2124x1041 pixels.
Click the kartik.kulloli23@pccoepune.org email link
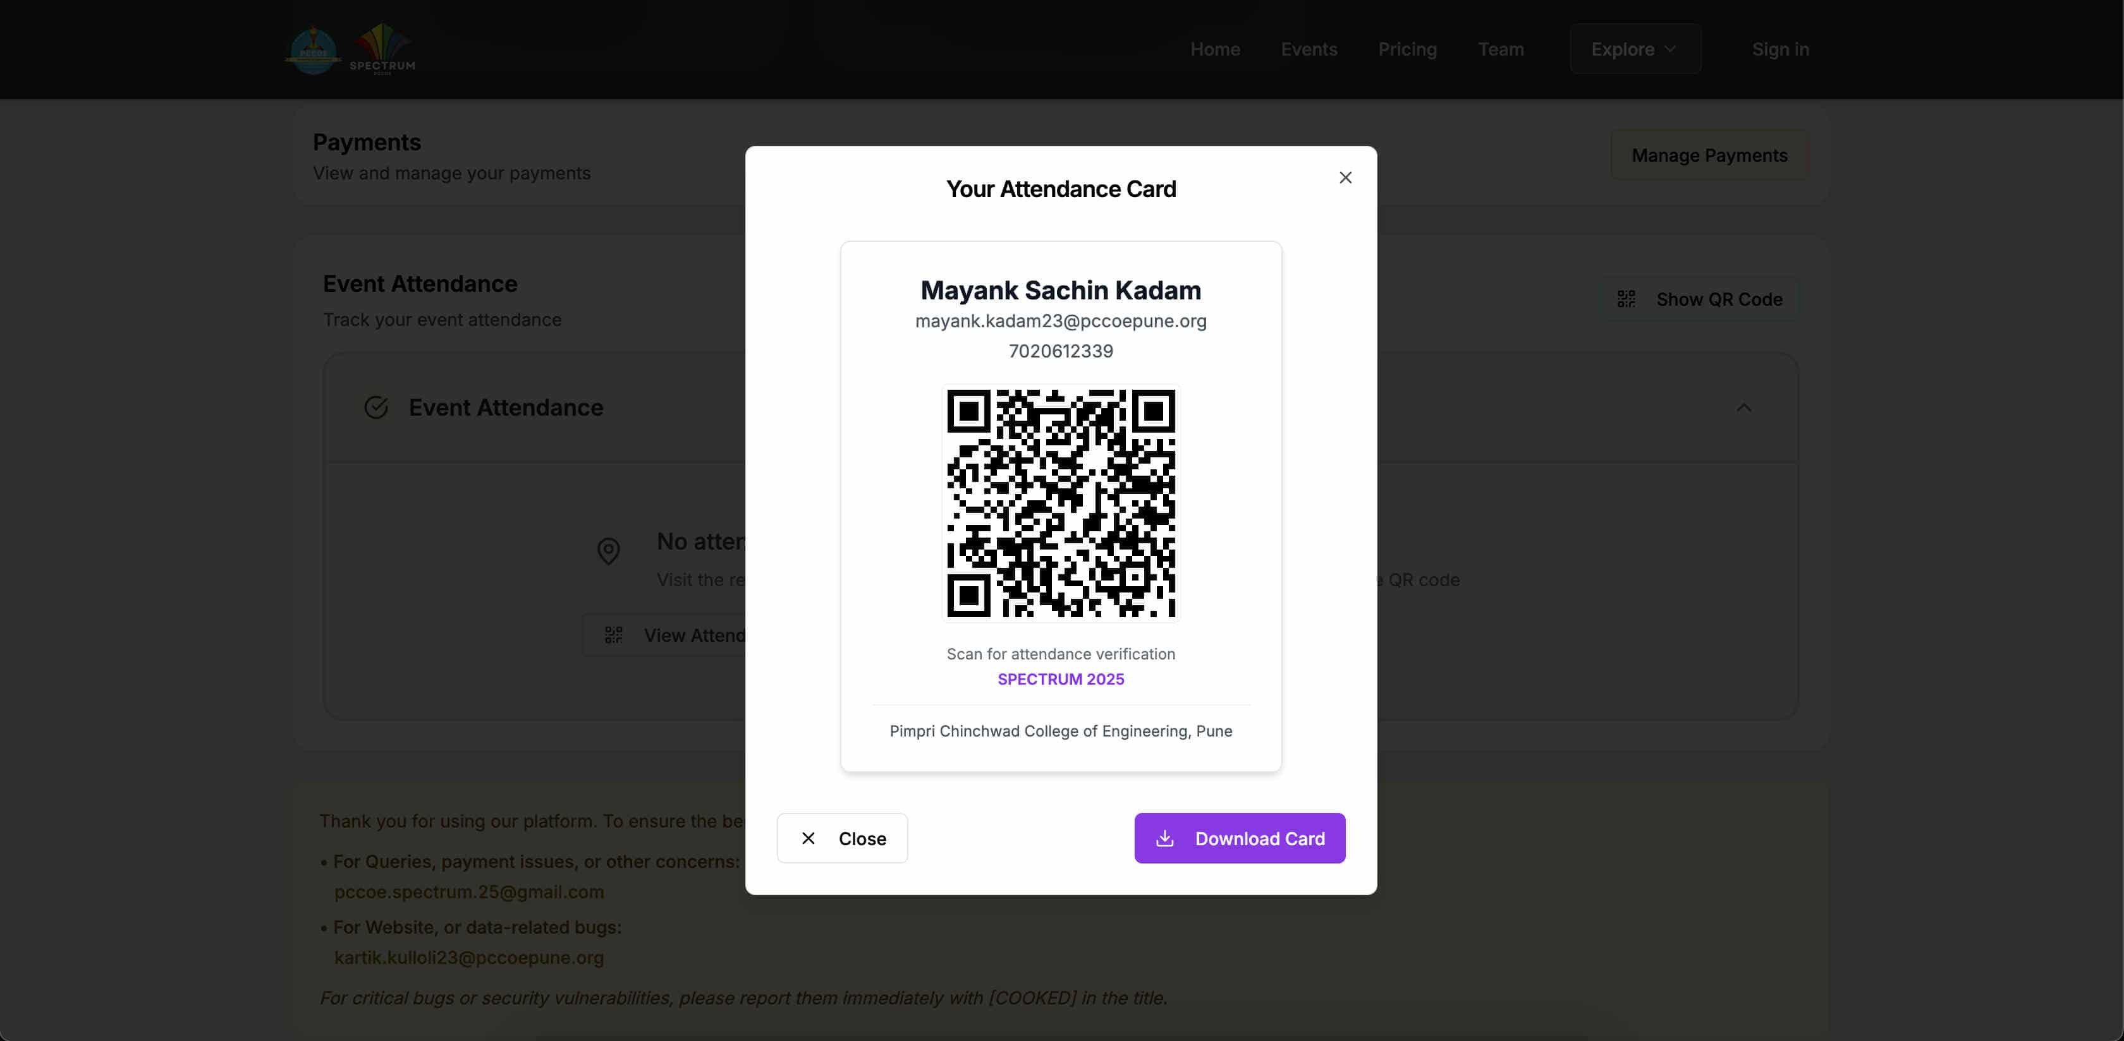pyautogui.click(x=468, y=957)
